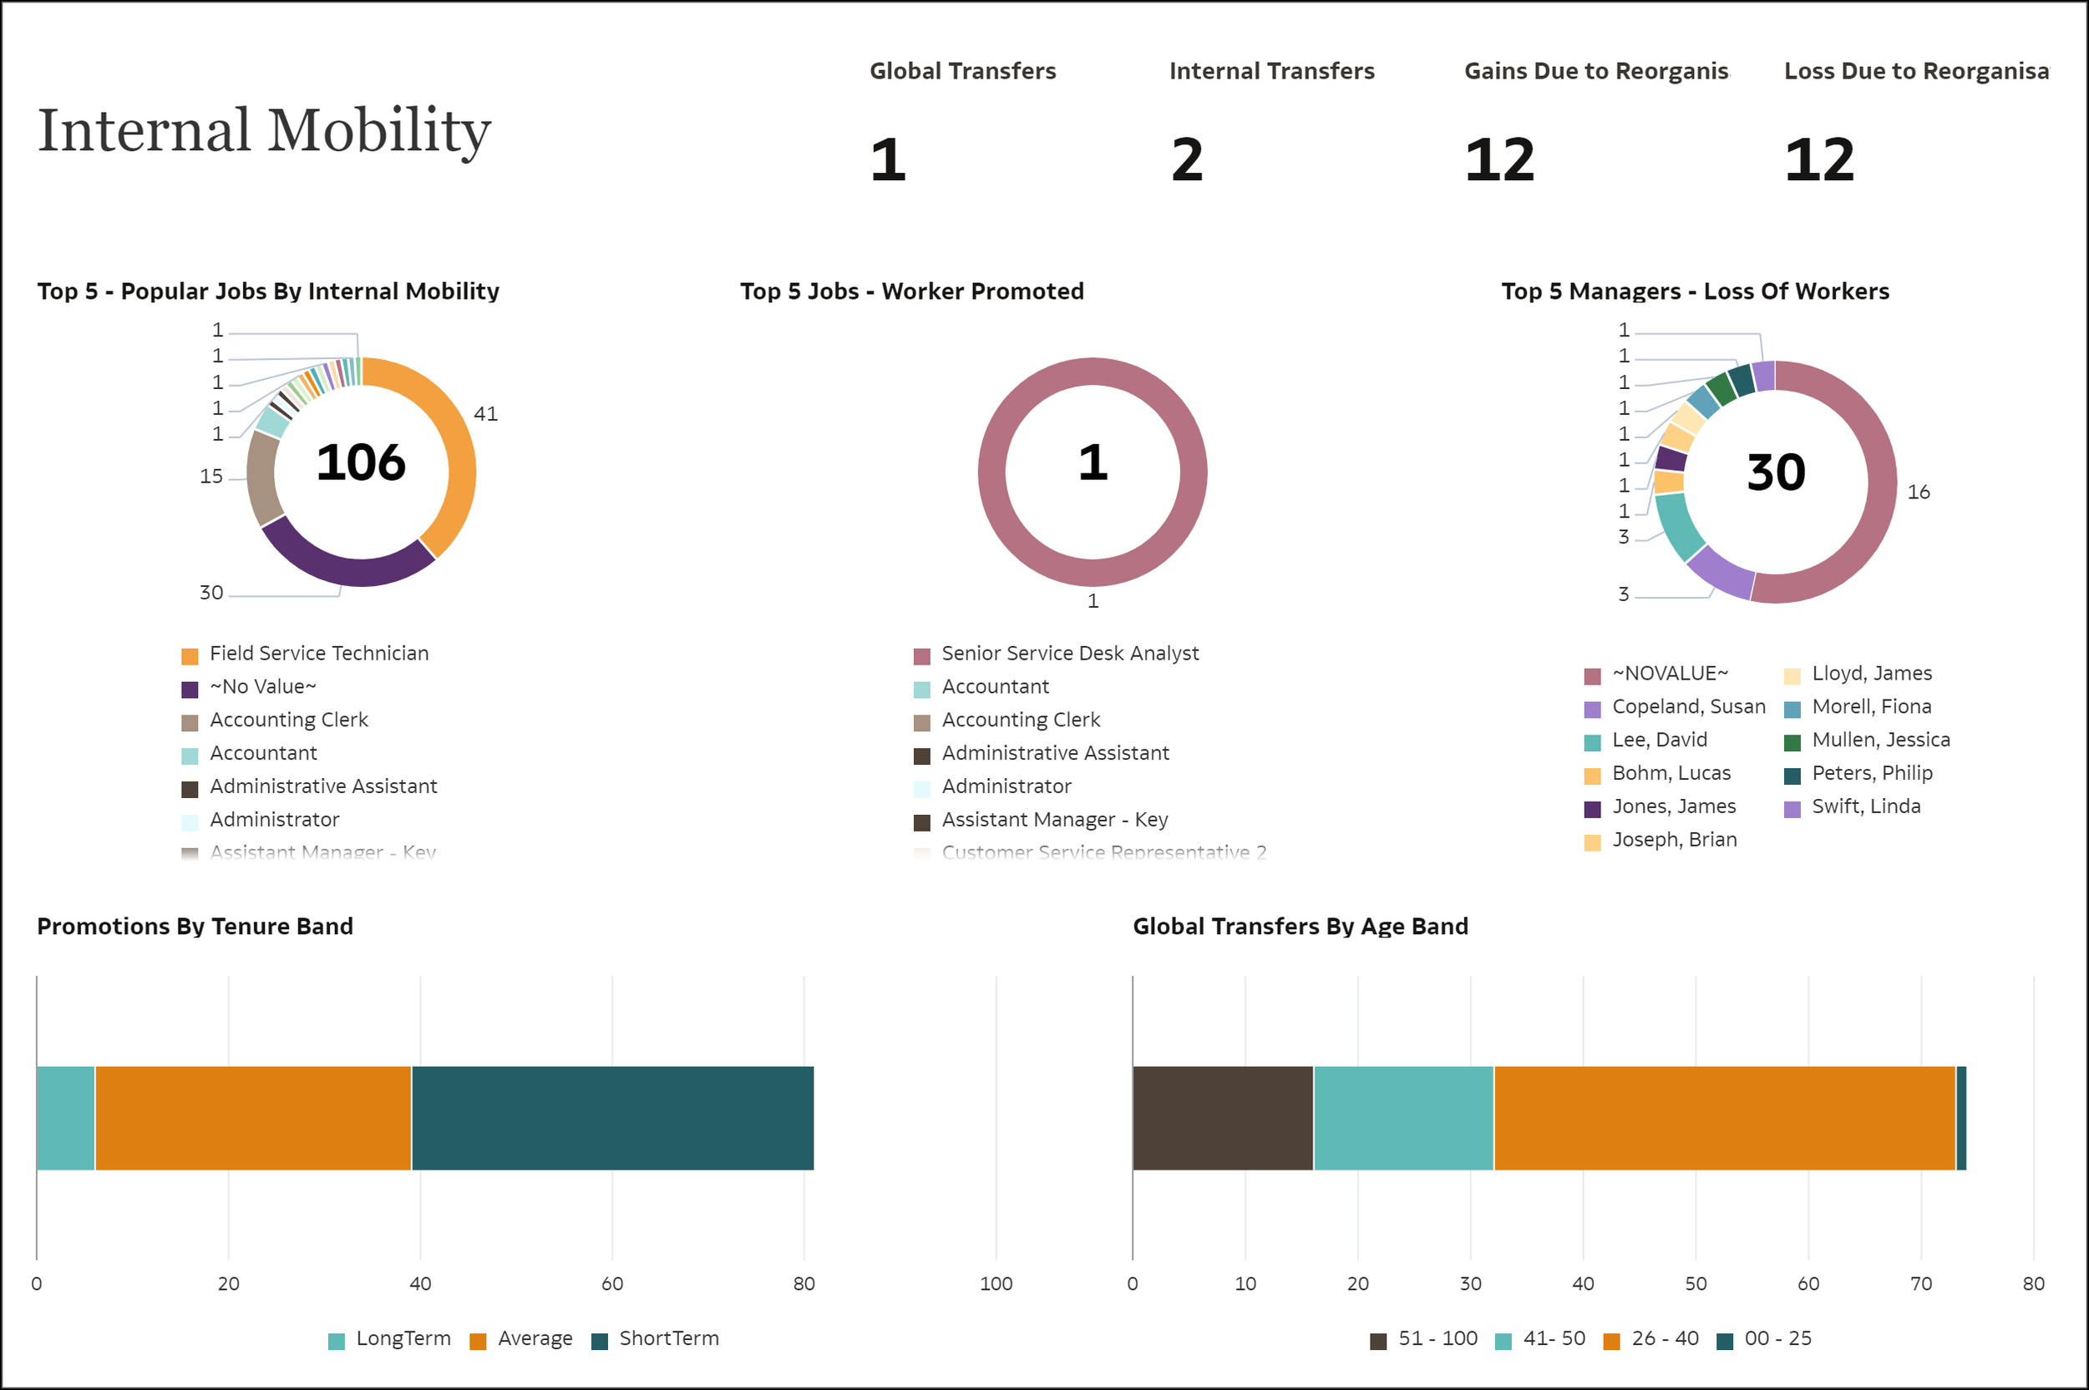This screenshot has height=1390, width=2089.
Task: Select the Field Service Technician legend marker
Action: coord(190,655)
